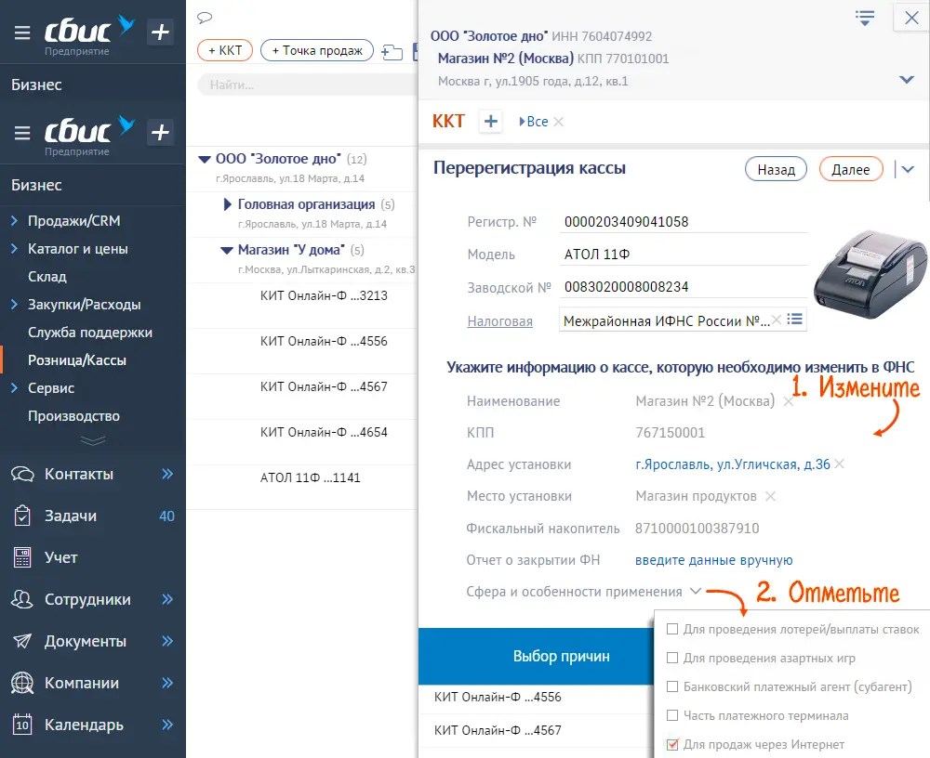Click the ATOL cash register image
Screen dimensions: 930x758
pos(869,273)
